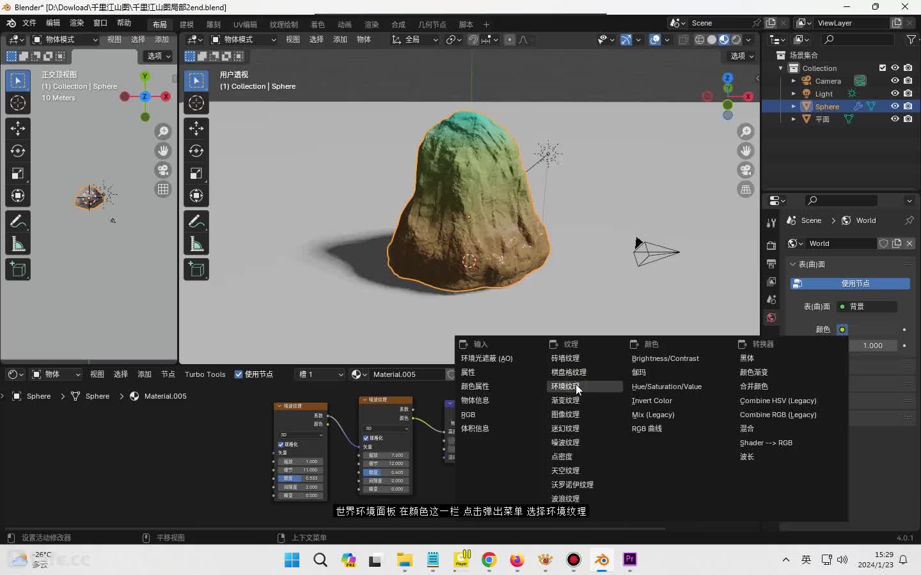This screenshot has width=921, height=575.
Task: Toggle 使用节点 checkbox in node editor
Action: pyautogui.click(x=239, y=374)
